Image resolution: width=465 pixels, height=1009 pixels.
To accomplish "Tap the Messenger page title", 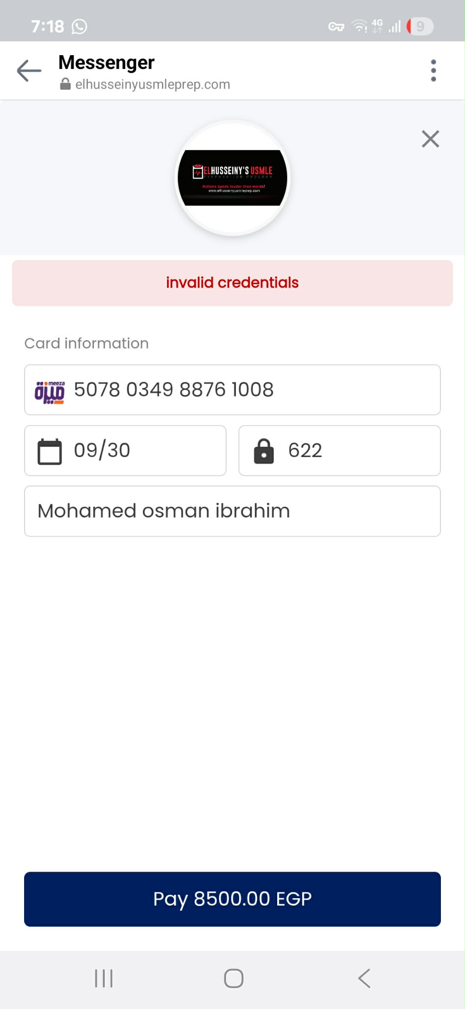I will (106, 63).
